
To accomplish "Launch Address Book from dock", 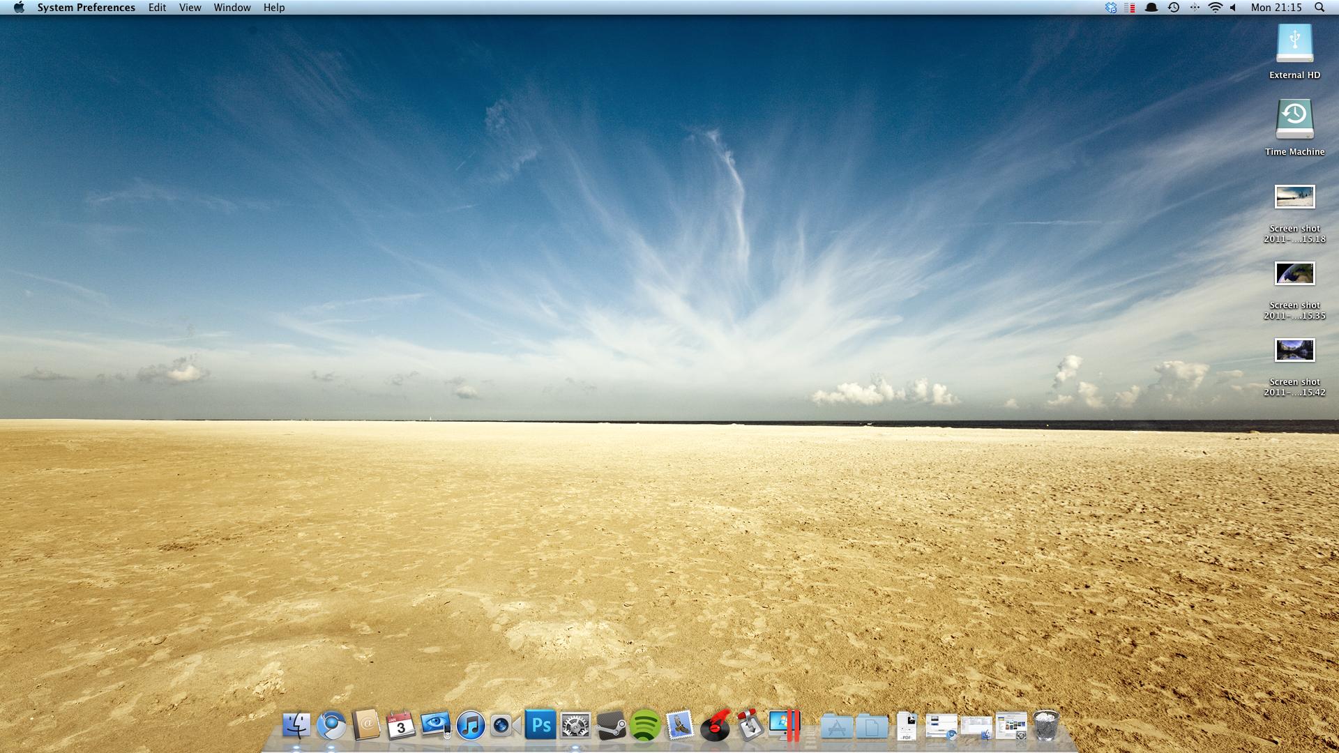I will [x=366, y=726].
